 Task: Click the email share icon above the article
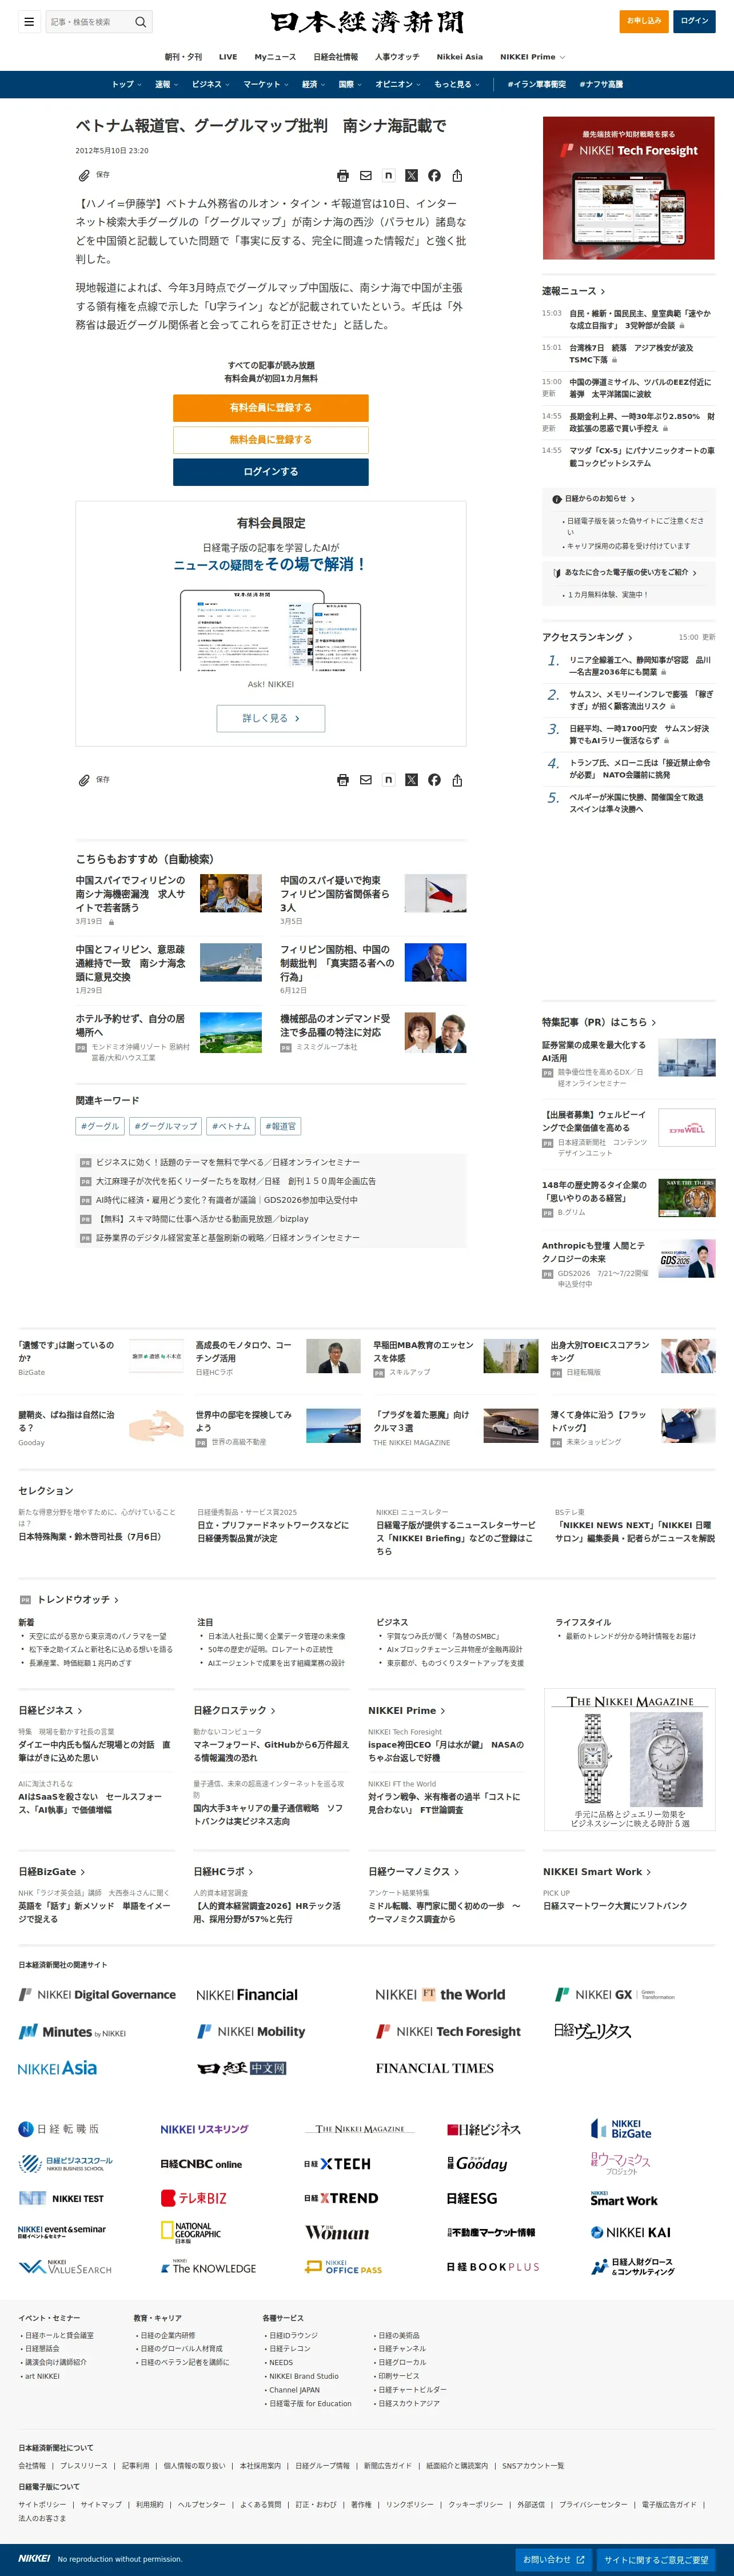tap(366, 176)
